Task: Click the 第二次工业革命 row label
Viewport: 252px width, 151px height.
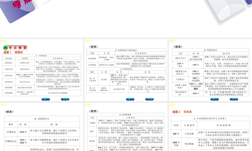Action: coord(92,89)
